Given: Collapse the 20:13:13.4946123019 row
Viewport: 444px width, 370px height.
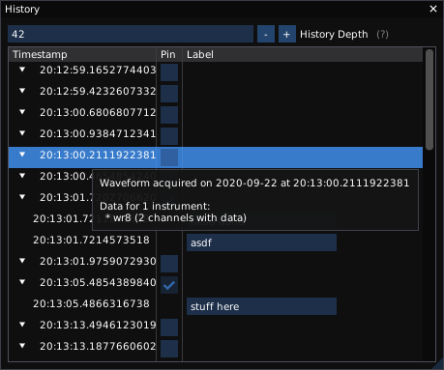Looking at the screenshot, I should pos(22,325).
